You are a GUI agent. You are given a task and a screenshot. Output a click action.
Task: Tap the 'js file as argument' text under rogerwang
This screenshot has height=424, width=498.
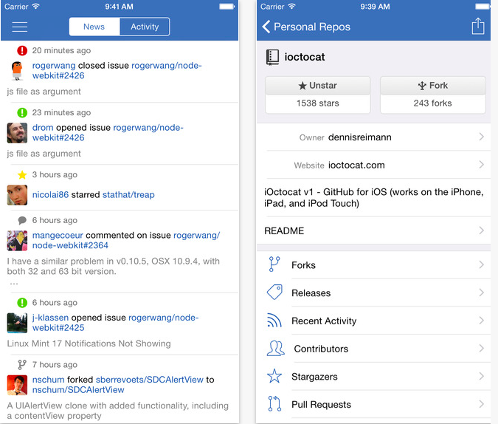(x=44, y=92)
